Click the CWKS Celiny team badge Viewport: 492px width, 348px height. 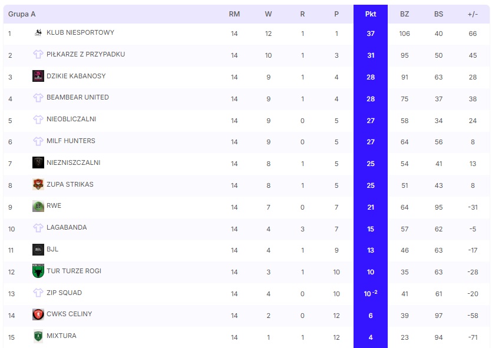click(x=38, y=314)
